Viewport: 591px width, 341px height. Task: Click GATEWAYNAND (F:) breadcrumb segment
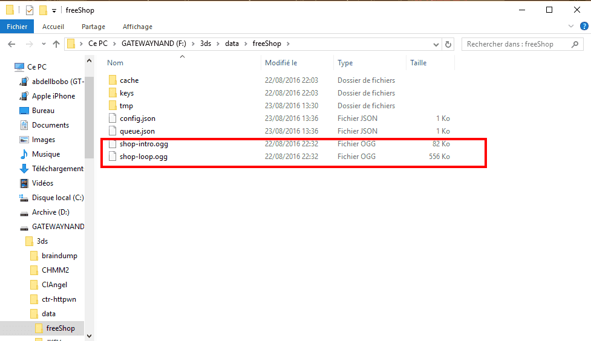click(154, 44)
